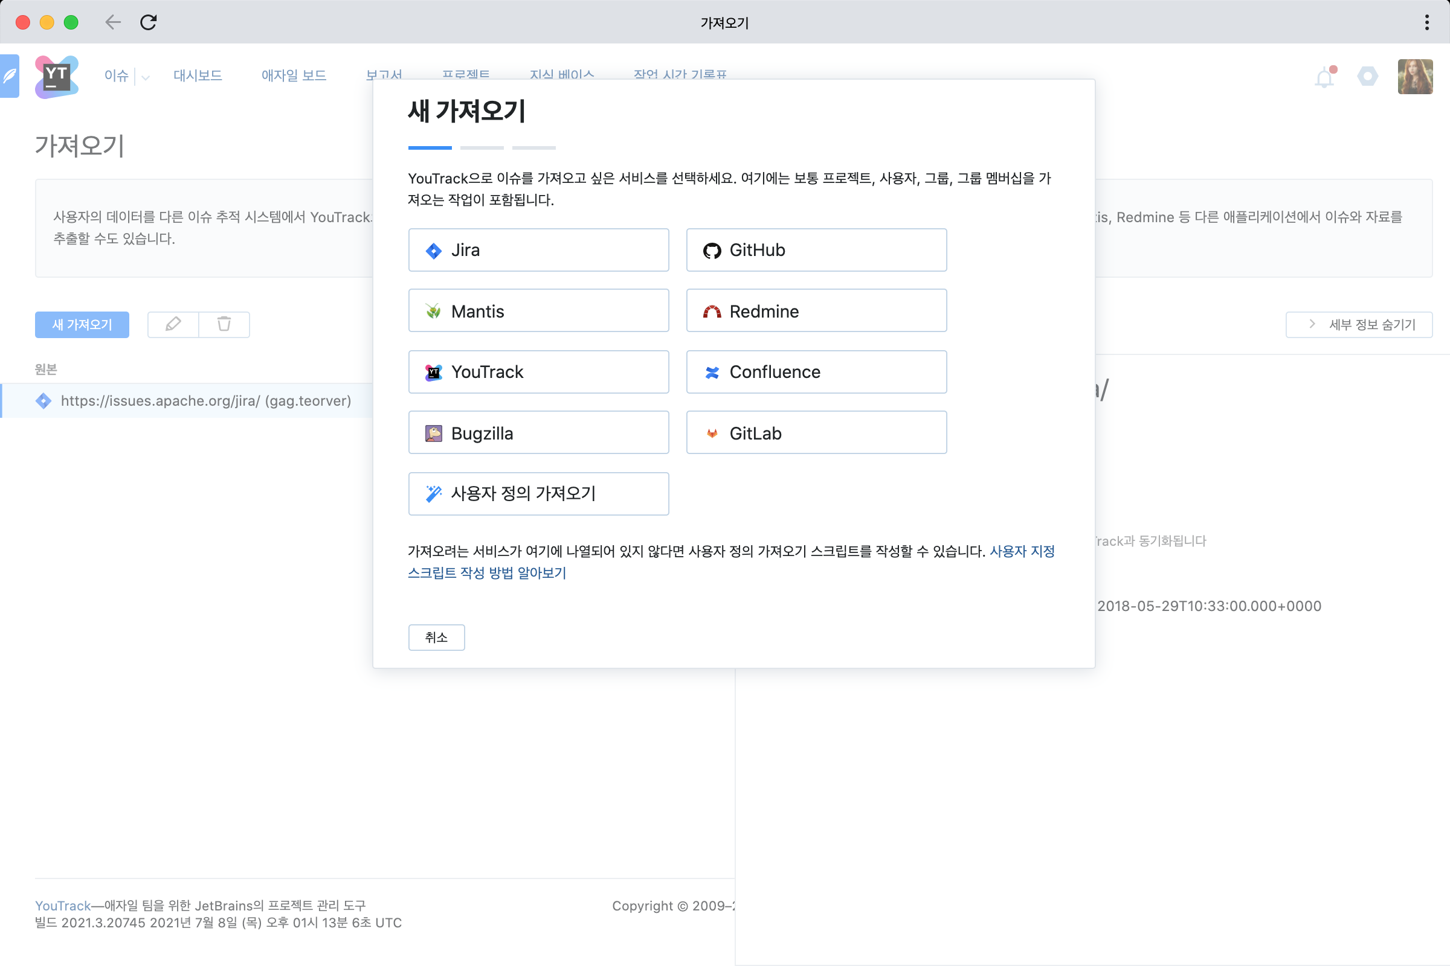Delete selected import with trash icon
The width and height of the screenshot is (1450, 966).
(224, 325)
